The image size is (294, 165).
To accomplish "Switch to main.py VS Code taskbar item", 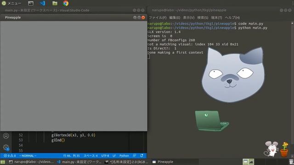I will [x=79, y=162].
